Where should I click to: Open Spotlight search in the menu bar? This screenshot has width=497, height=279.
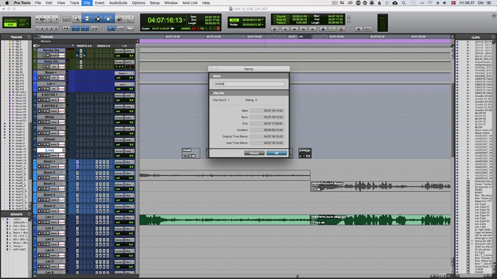[x=404, y=3]
